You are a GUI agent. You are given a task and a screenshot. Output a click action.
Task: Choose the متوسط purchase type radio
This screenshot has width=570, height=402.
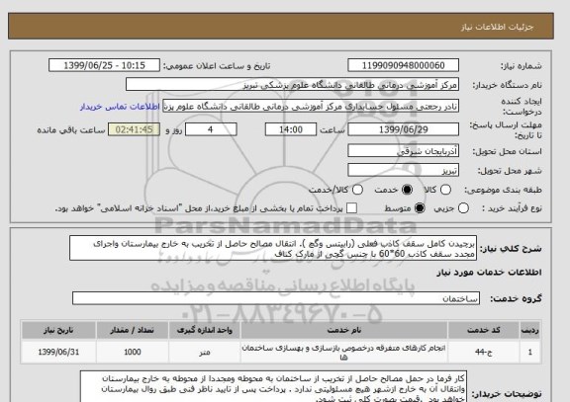[x=420, y=208]
